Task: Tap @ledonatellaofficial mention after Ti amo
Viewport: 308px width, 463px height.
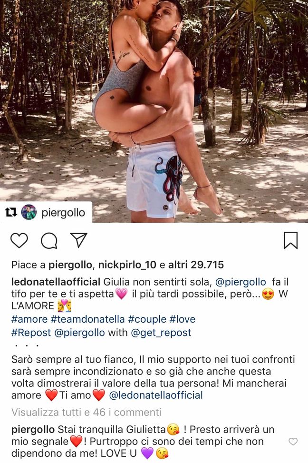Action: pos(156,395)
